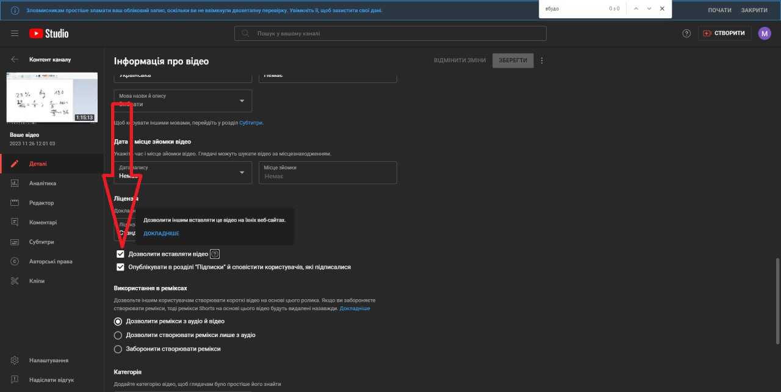Viewport: 781px width, 392px height.
Task: Open Субтитри in the sidebar
Action: 41,242
